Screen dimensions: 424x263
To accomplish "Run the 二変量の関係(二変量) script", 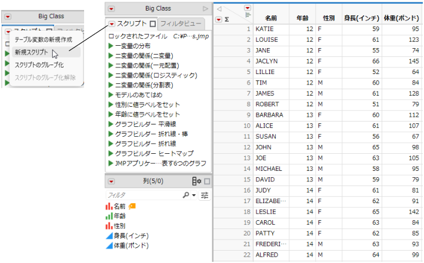I will (111, 56).
